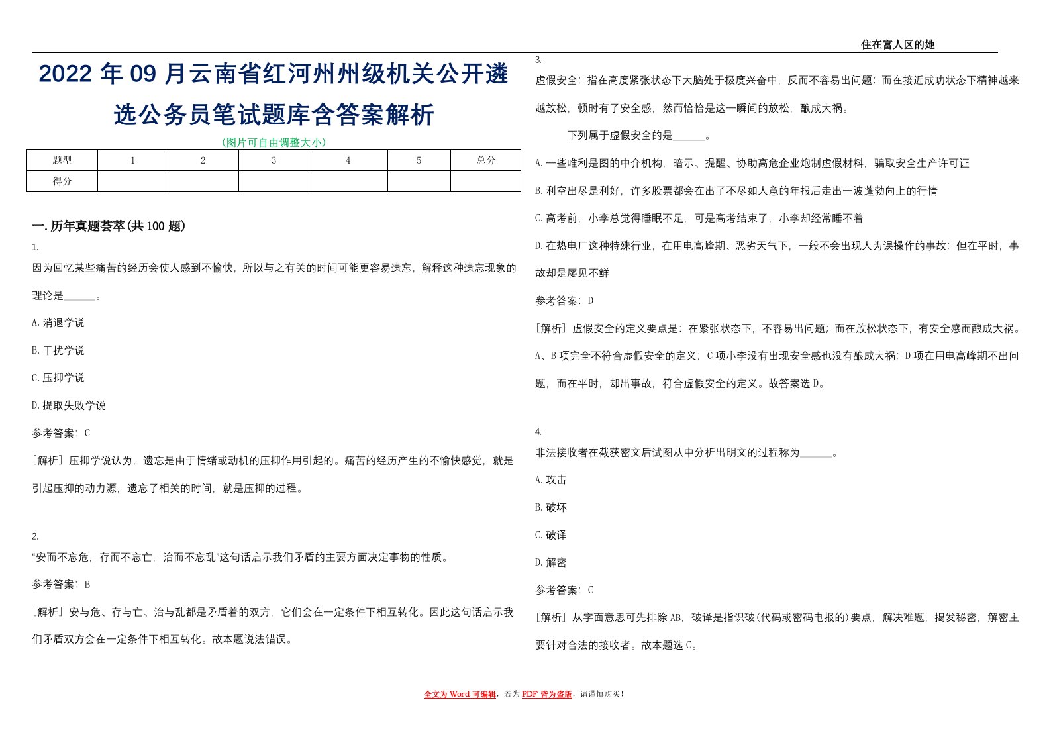Image resolution: width=1051 pixels, height=743 pixels.
Task: Click the footer warning '请谨慎购买!'
Action: pos(602,694)
